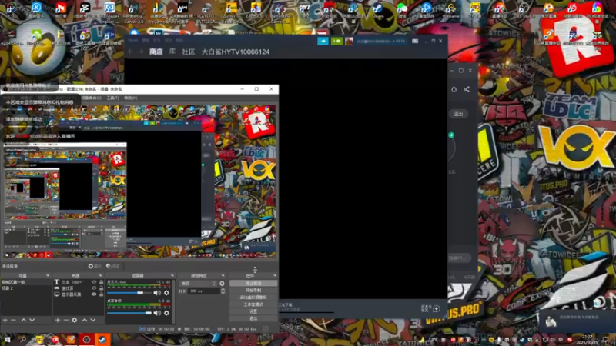
Task: Open Steam Community (社区) tab
Action: [x=189, y=52]
